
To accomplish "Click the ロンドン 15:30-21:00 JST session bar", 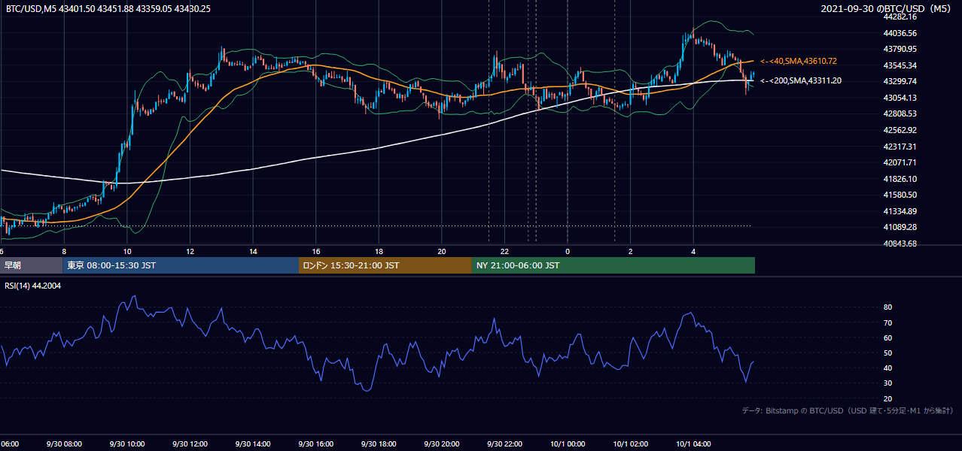I will pos(385,265).
